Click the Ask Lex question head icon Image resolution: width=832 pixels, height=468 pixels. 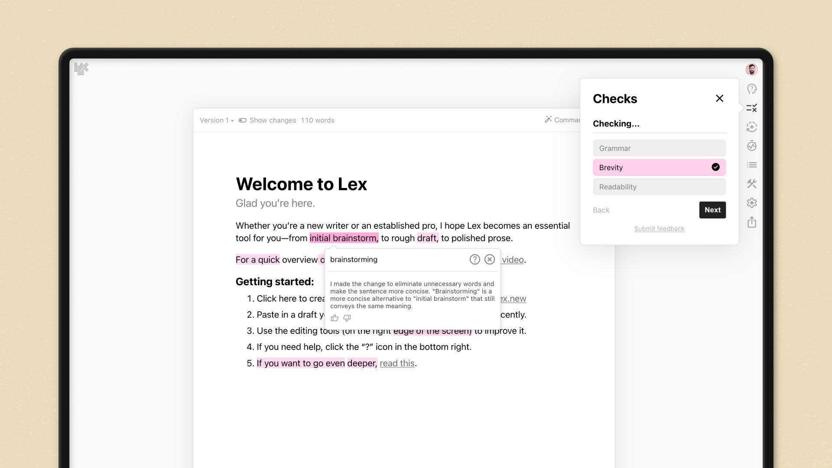[752, 89]
